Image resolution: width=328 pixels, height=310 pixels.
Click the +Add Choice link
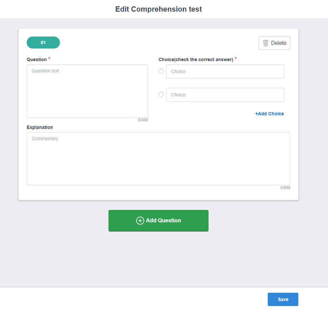click(269, 114)
